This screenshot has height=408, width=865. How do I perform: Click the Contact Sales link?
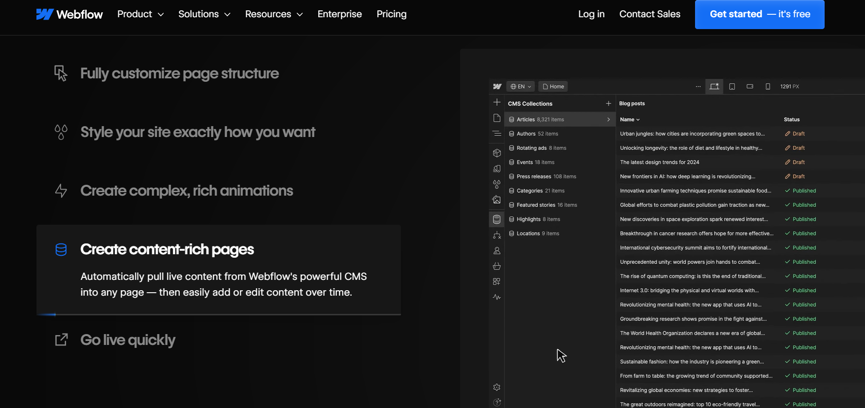click(x=650, y=14)
